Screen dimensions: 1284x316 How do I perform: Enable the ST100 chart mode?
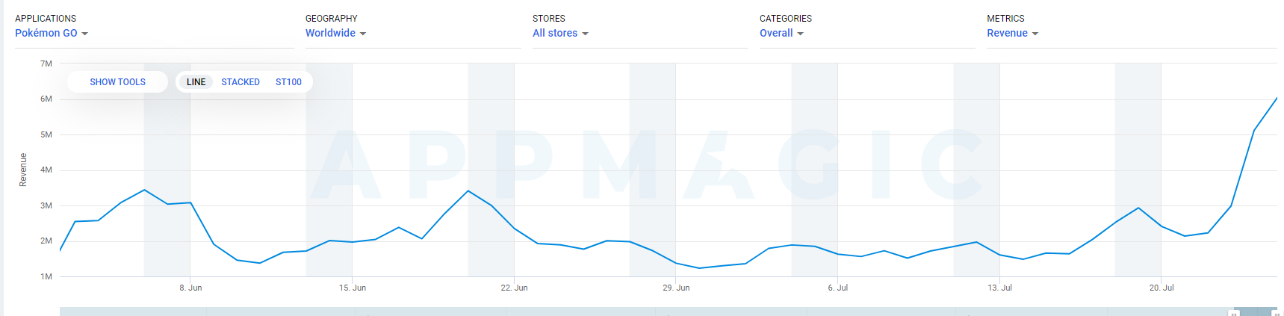tap(288, 82)
